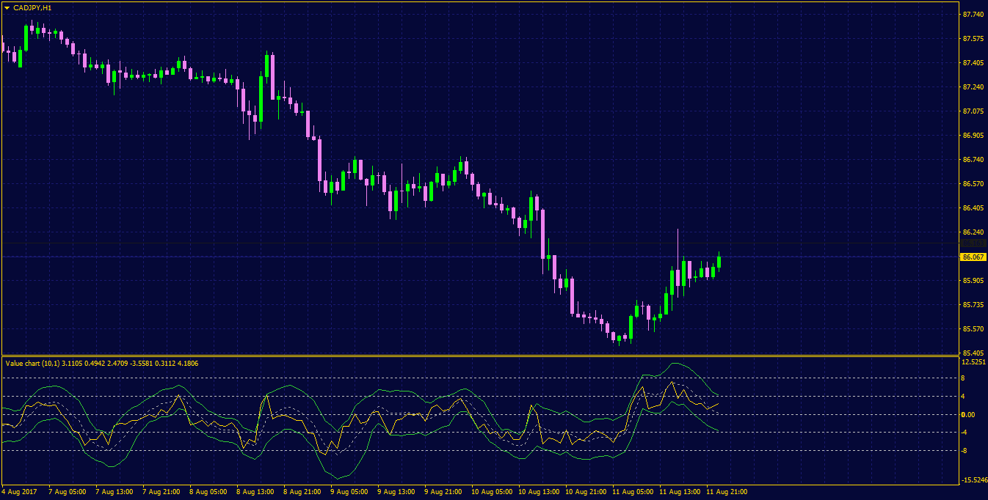Select the 4 Aug 2017 date label
Screen dimensions: 988x500
18,491
